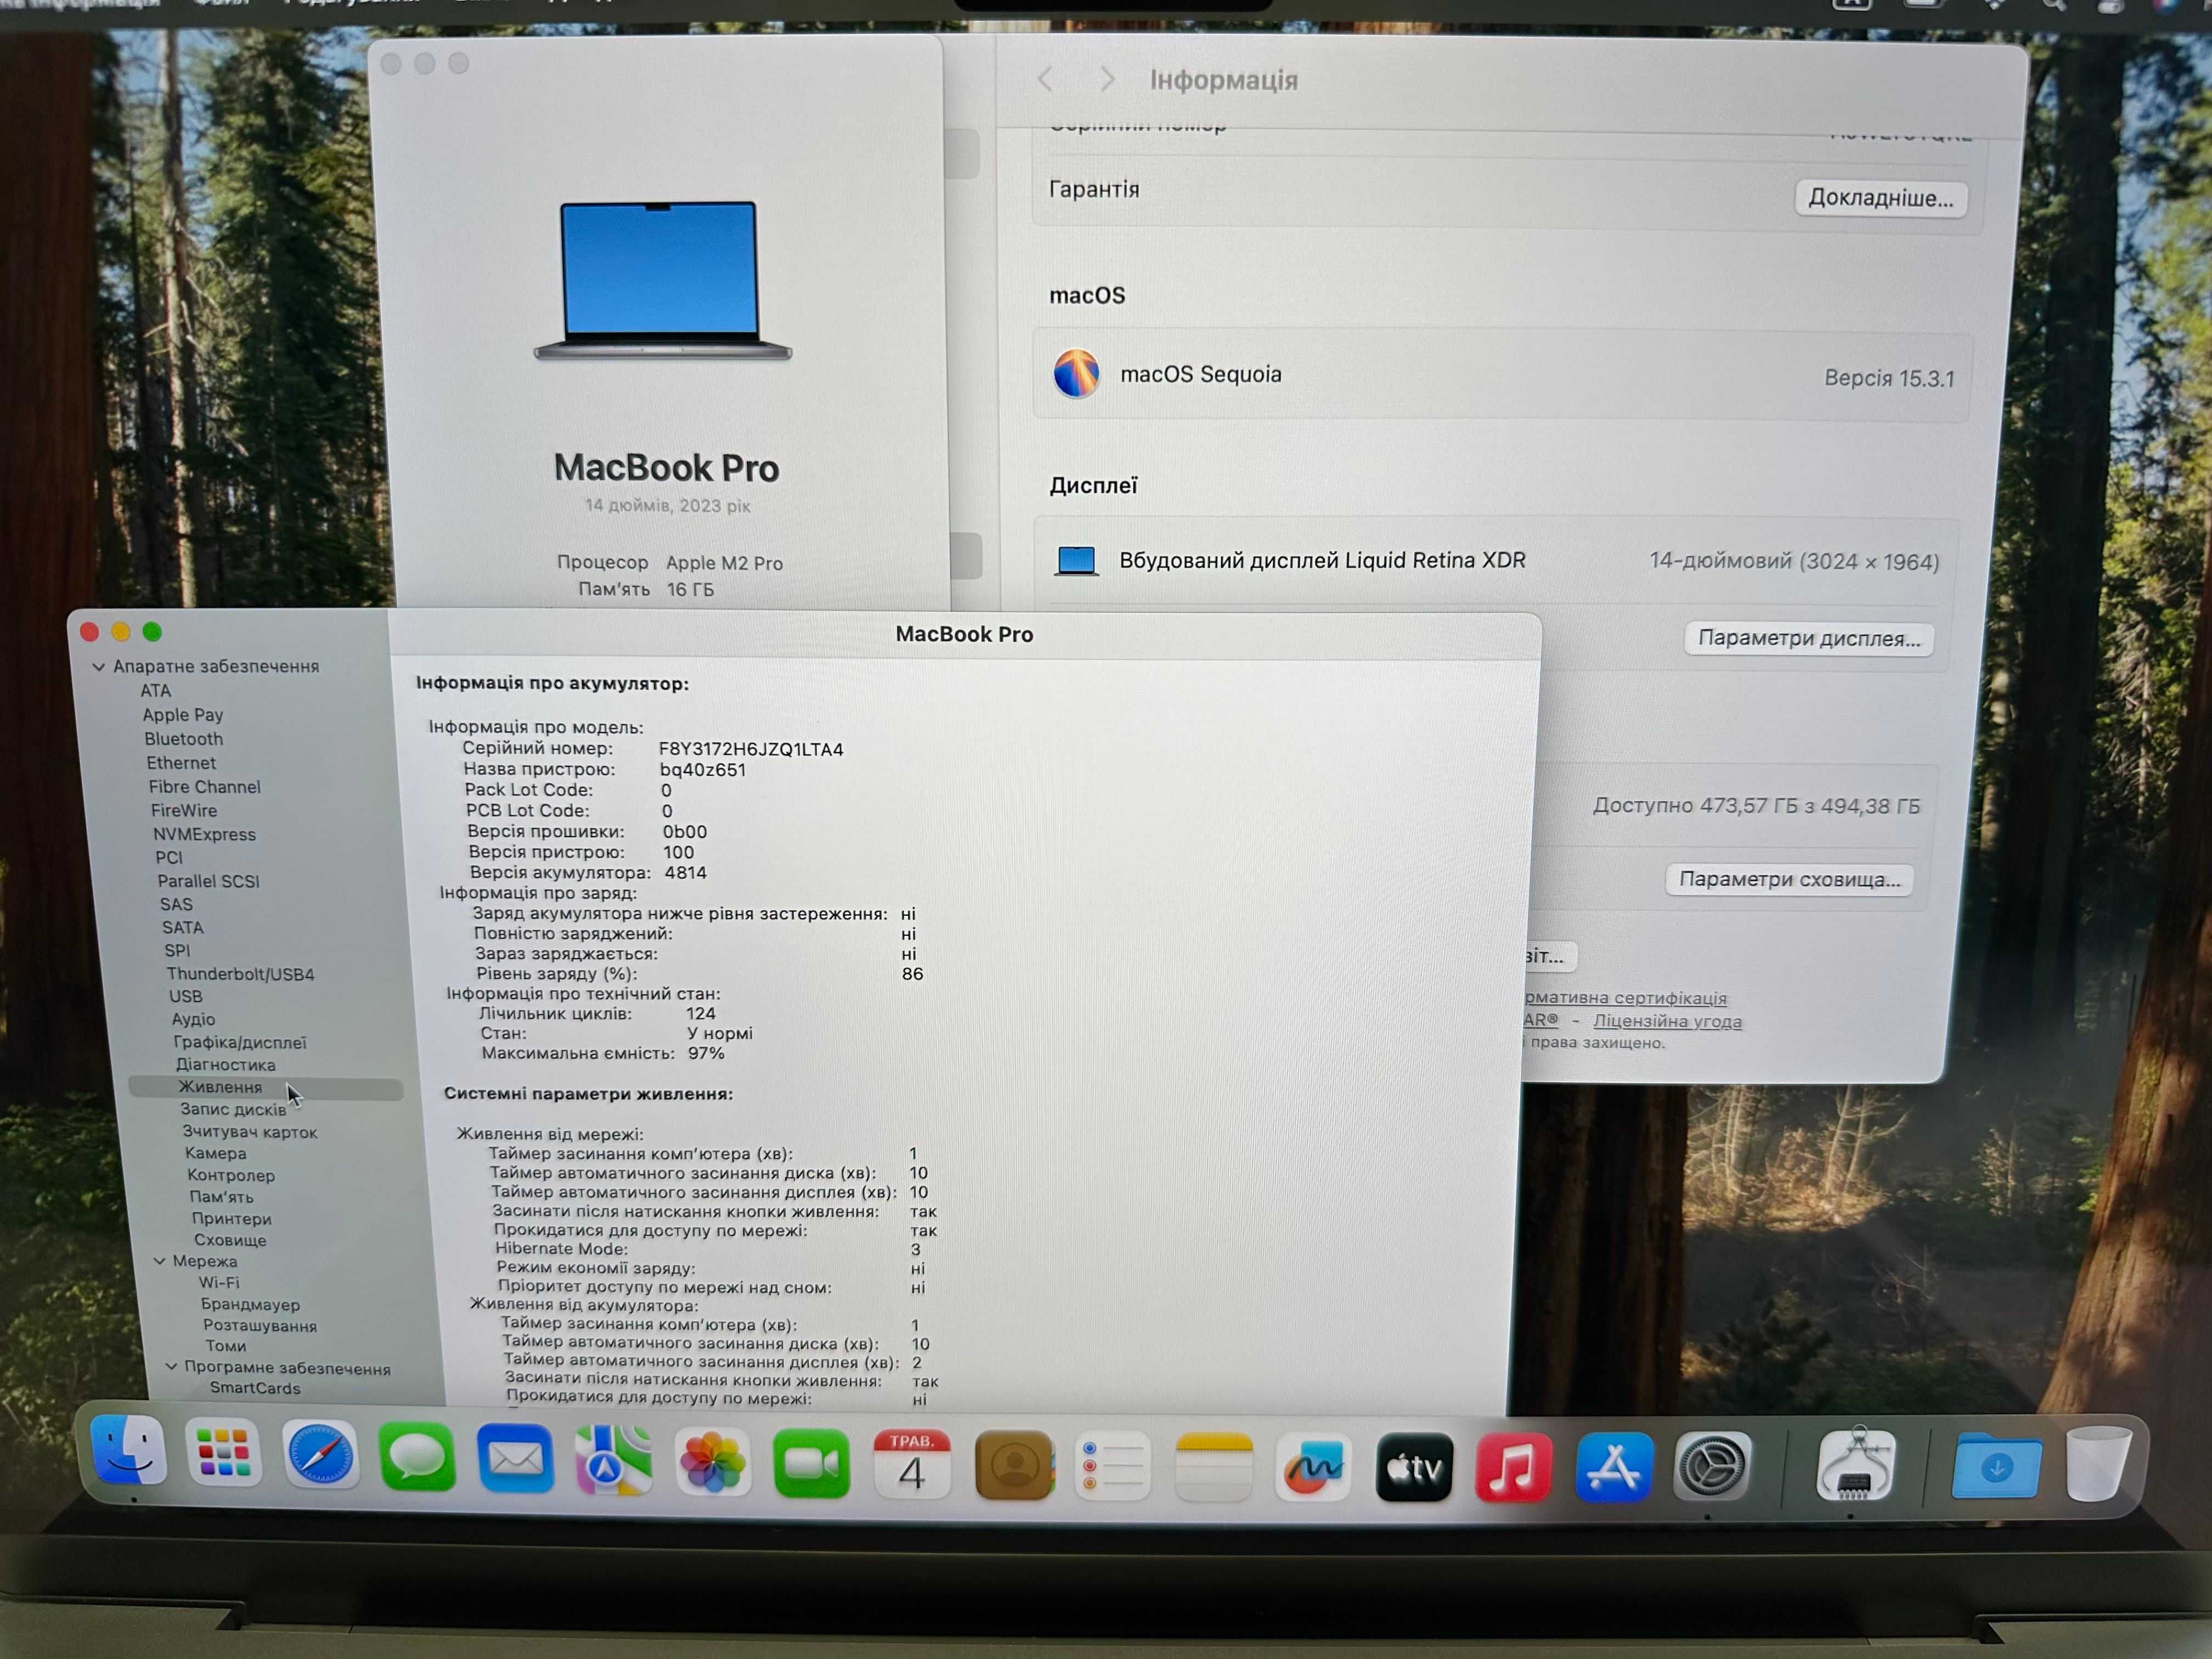2212x1659 pixels.
Task: Open the regulatory certification link
Action: pyautogui.click(x=1625, y=998)
